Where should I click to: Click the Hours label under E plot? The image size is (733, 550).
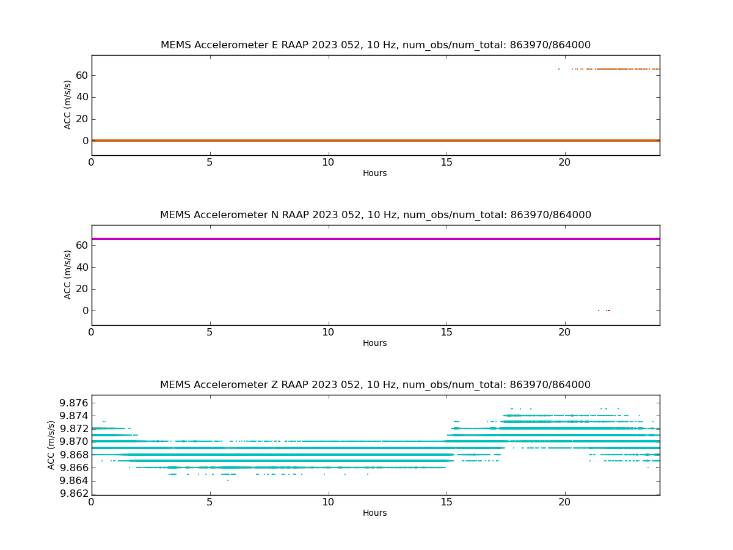point(375,174)
